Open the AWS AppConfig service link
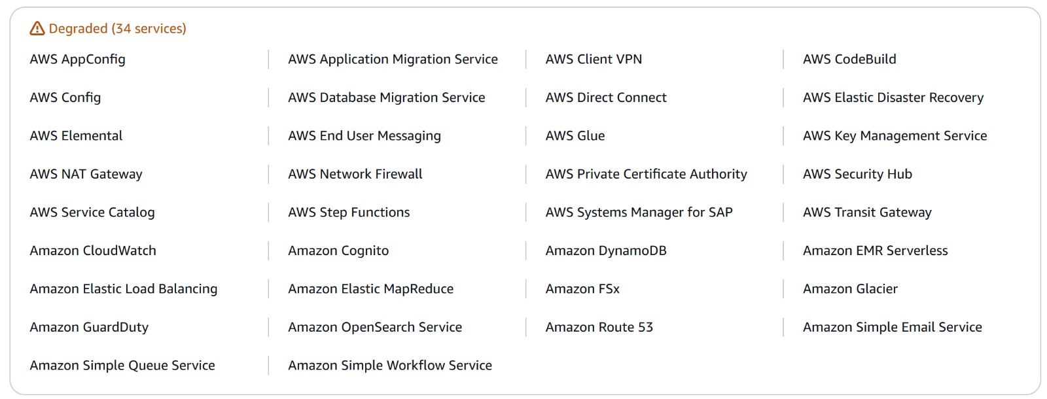The height and width of the screenshot is (399, 1047). click(x=77, y=60)
